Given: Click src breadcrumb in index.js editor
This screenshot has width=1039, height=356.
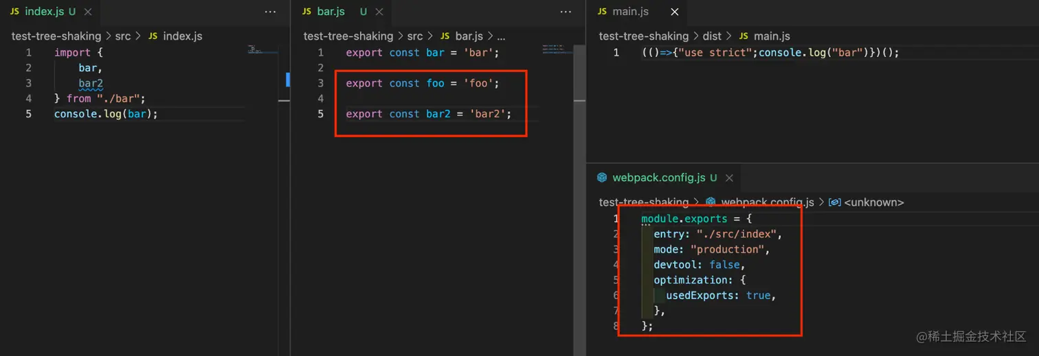Looking at the screenshot, I should click(124, 36).
